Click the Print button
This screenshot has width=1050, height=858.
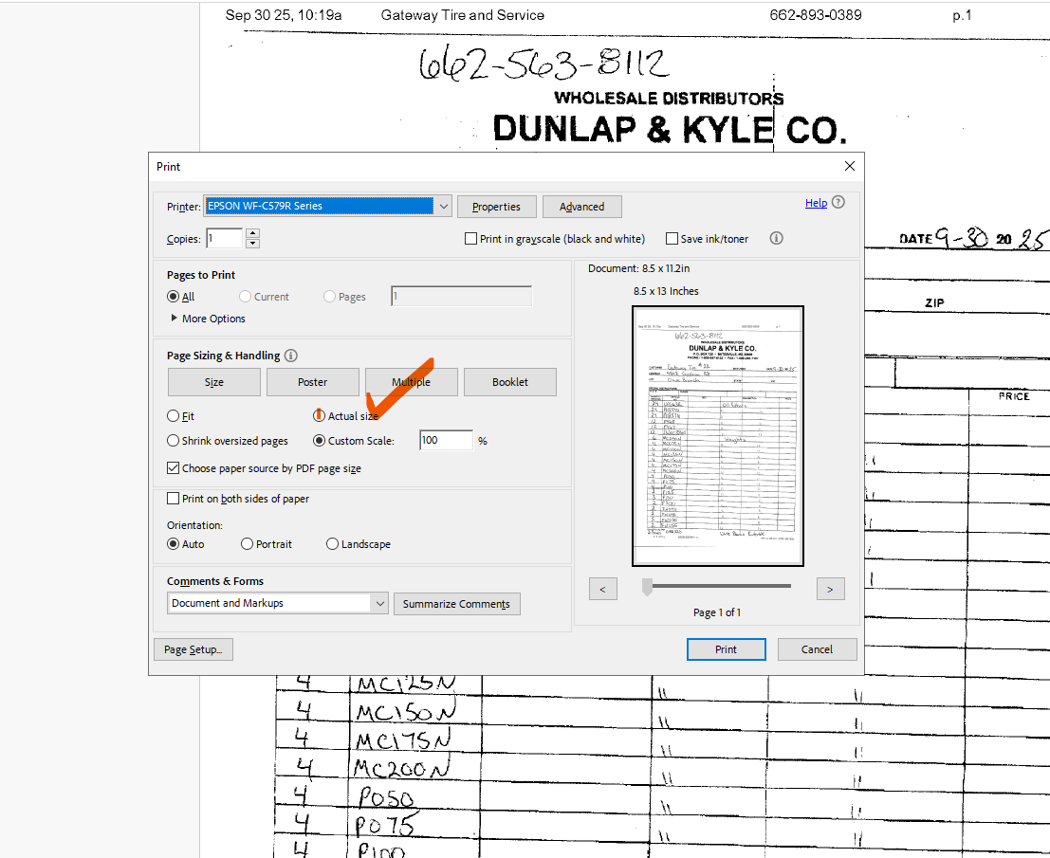coord(726,649)
